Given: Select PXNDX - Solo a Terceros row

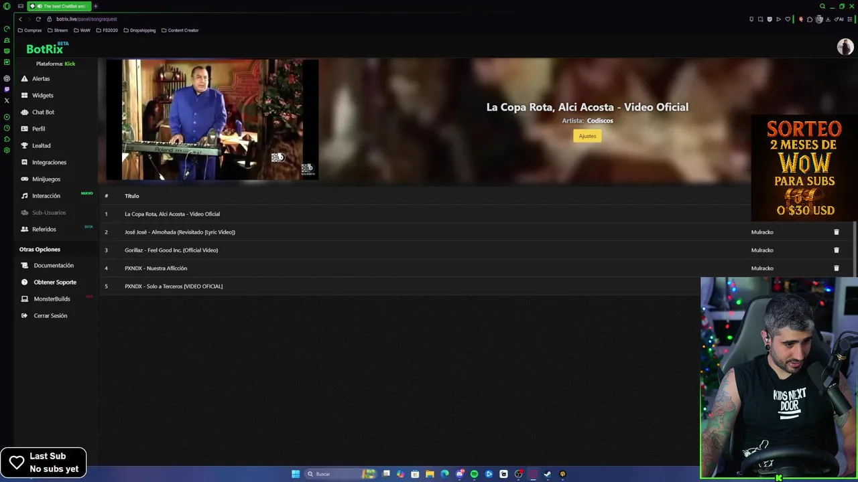Looking at the screenshot, I should 399,286.
